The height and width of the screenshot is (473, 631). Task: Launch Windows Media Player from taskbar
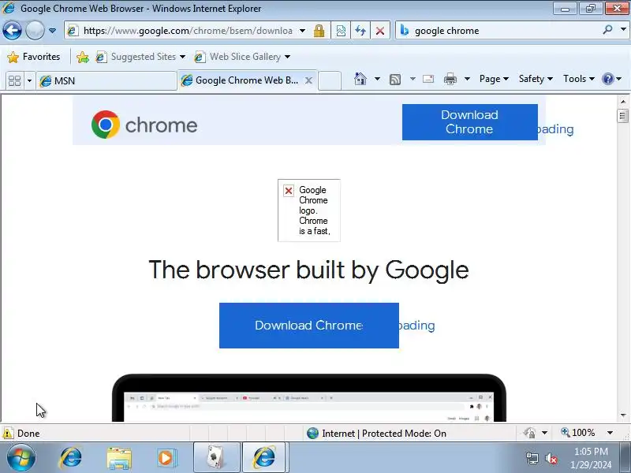[x=166, y=458]
